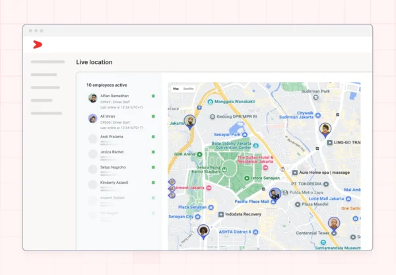This screenshot has width=396, height=275.
Task: Click Gedung DPR/MPR RI map marker
Action: [213, 116]
